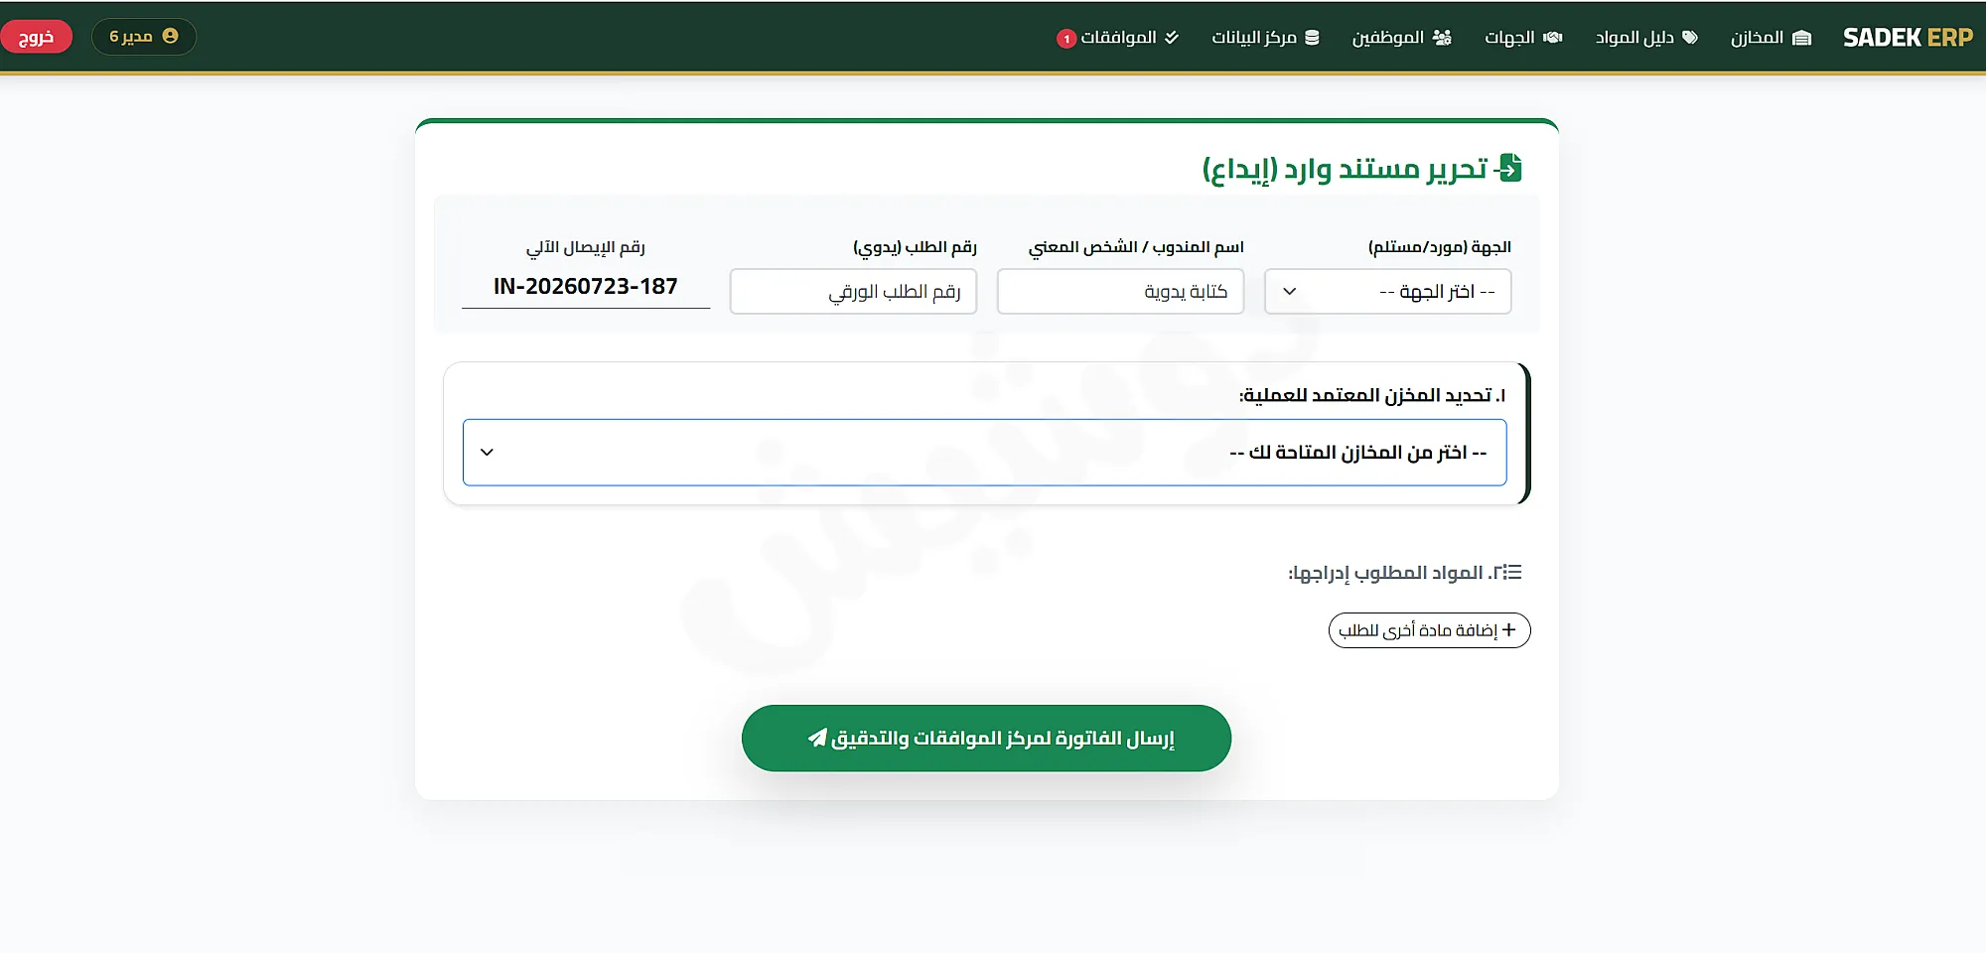Viewport: 1986px width, 953px height.
Task: Click the user avatar icon beside مدير 6
Action: pos(170,36)
